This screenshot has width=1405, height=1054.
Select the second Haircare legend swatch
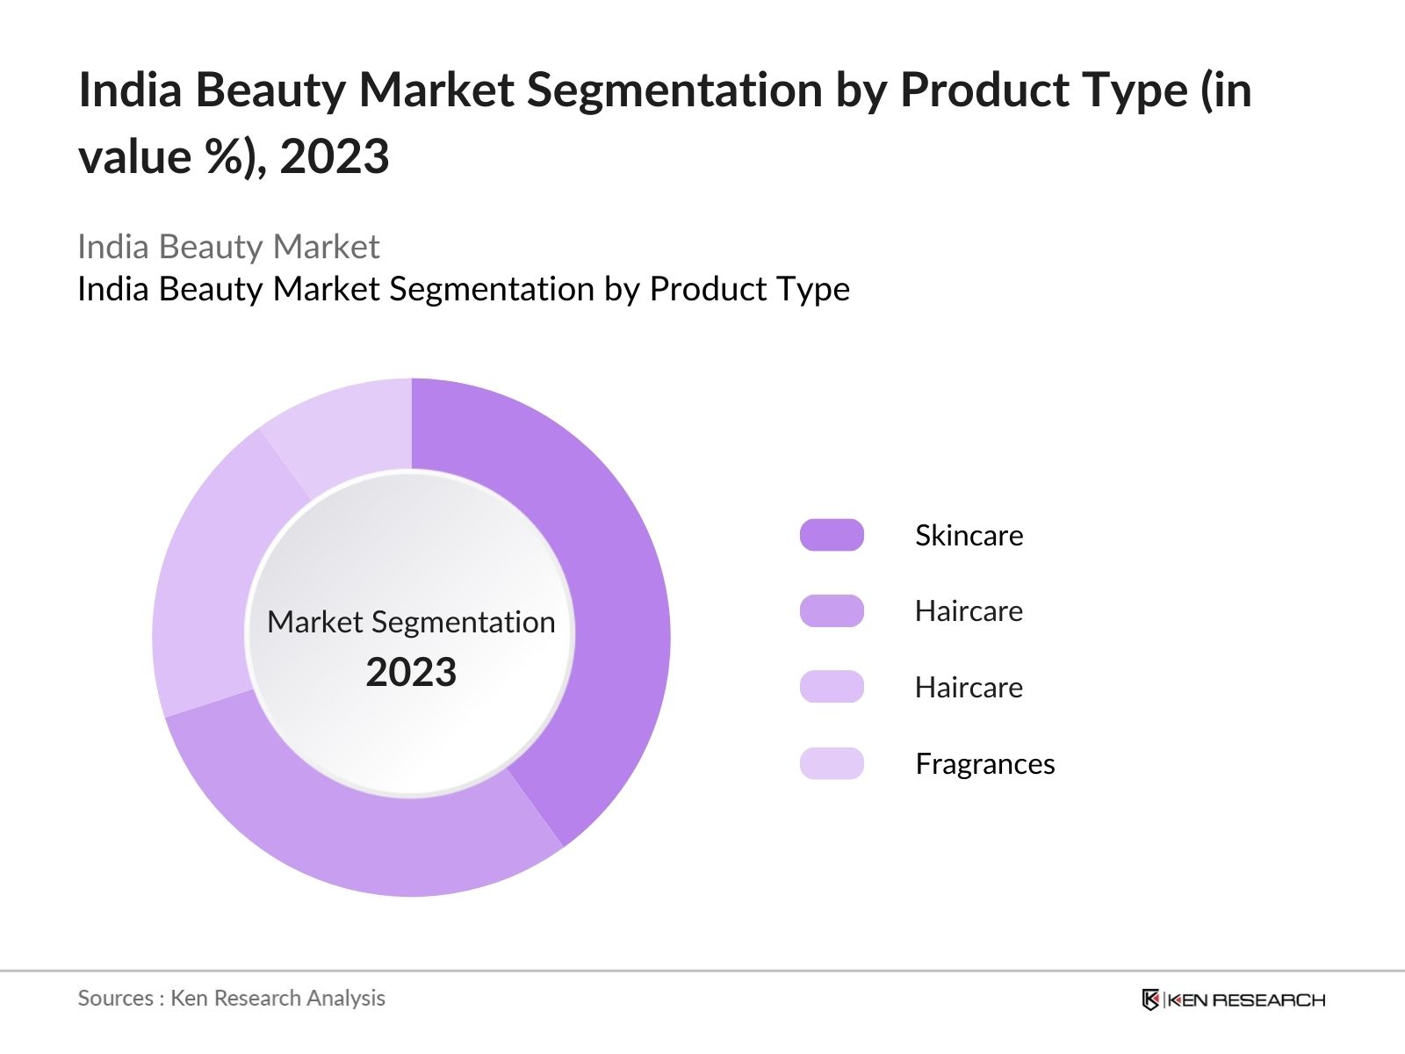pos(831,688)
